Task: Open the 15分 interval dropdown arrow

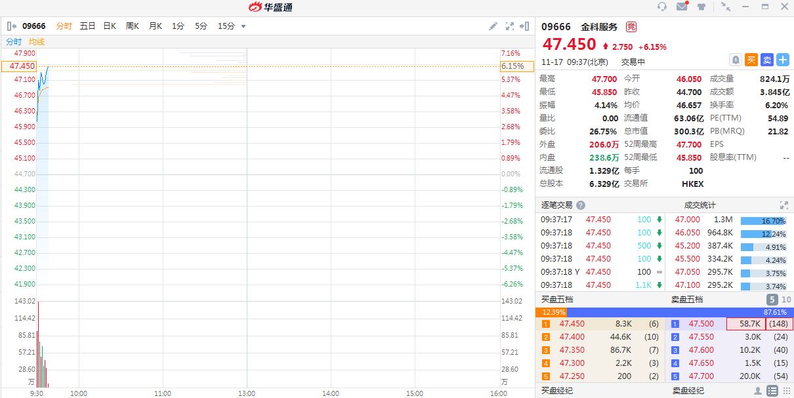Action: point(243,26)
